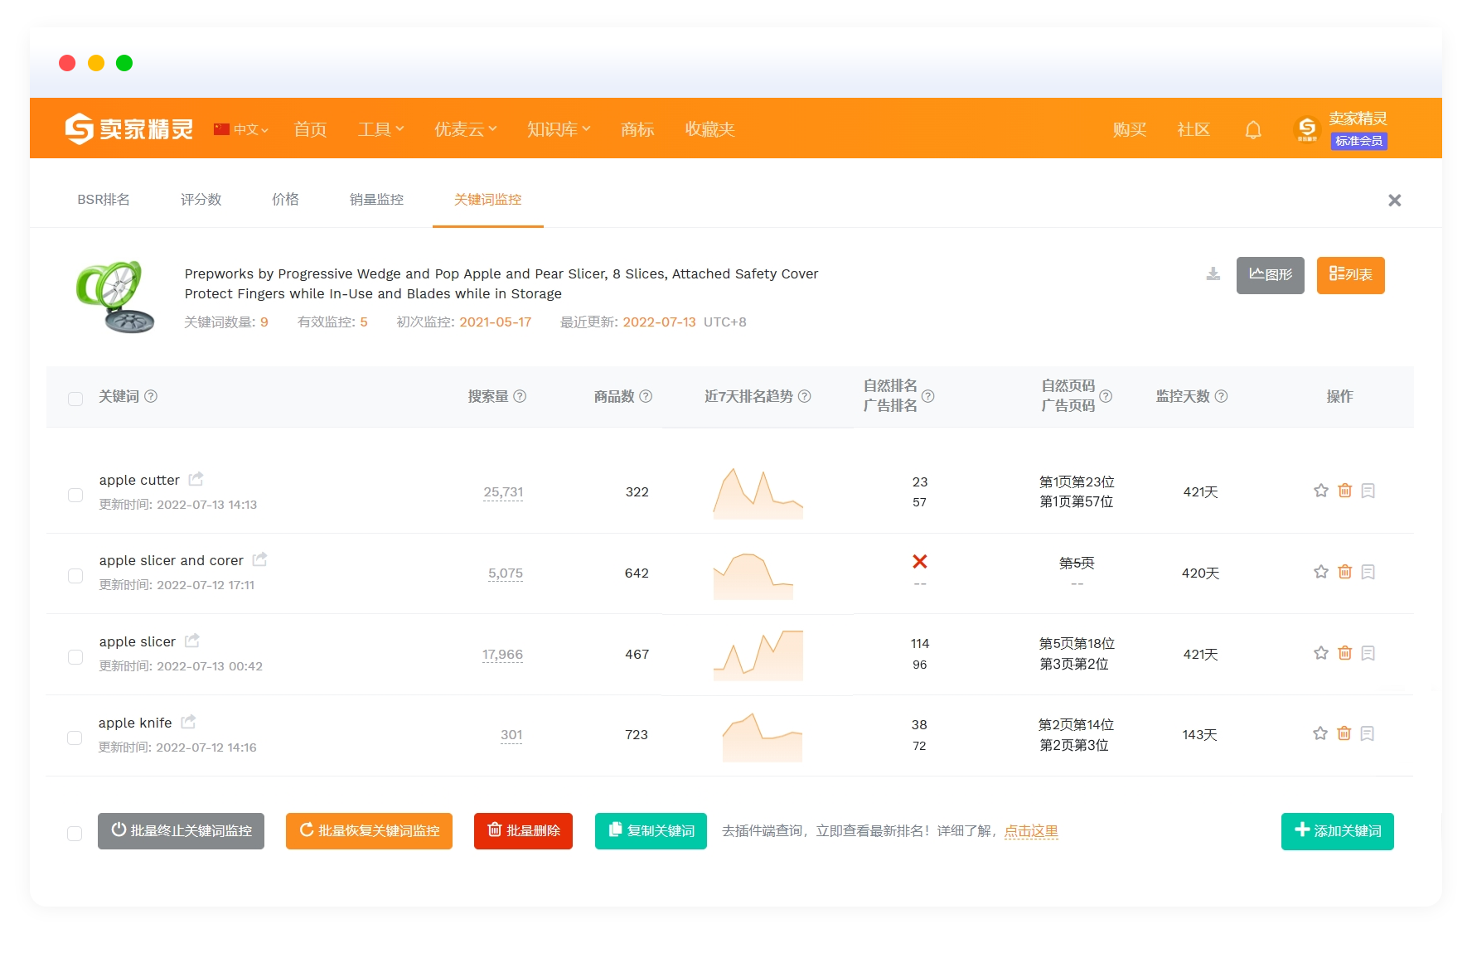This screenshot has width=1472, height=953.
Task: Open notes for apple cutter row
Action: click(x=1368, y=491)
